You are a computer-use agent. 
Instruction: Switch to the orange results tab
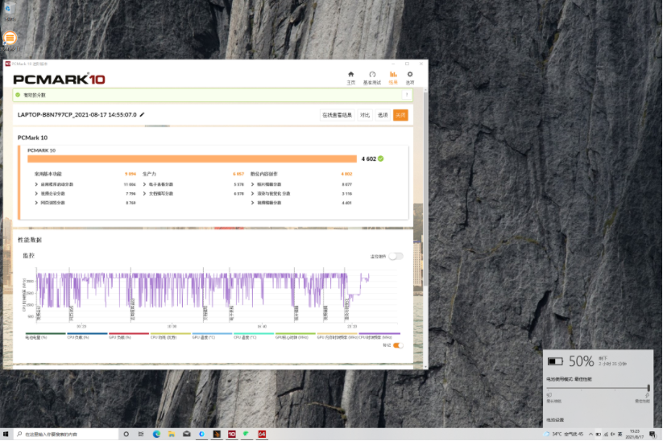coord(393,78)
